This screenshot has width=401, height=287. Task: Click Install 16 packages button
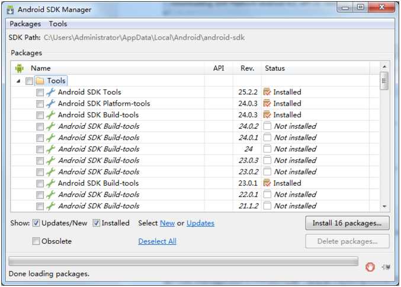click(347, 223)
